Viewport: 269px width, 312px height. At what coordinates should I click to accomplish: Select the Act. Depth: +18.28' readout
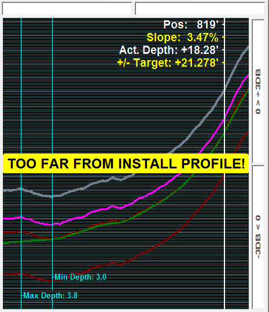coord(168,50)
